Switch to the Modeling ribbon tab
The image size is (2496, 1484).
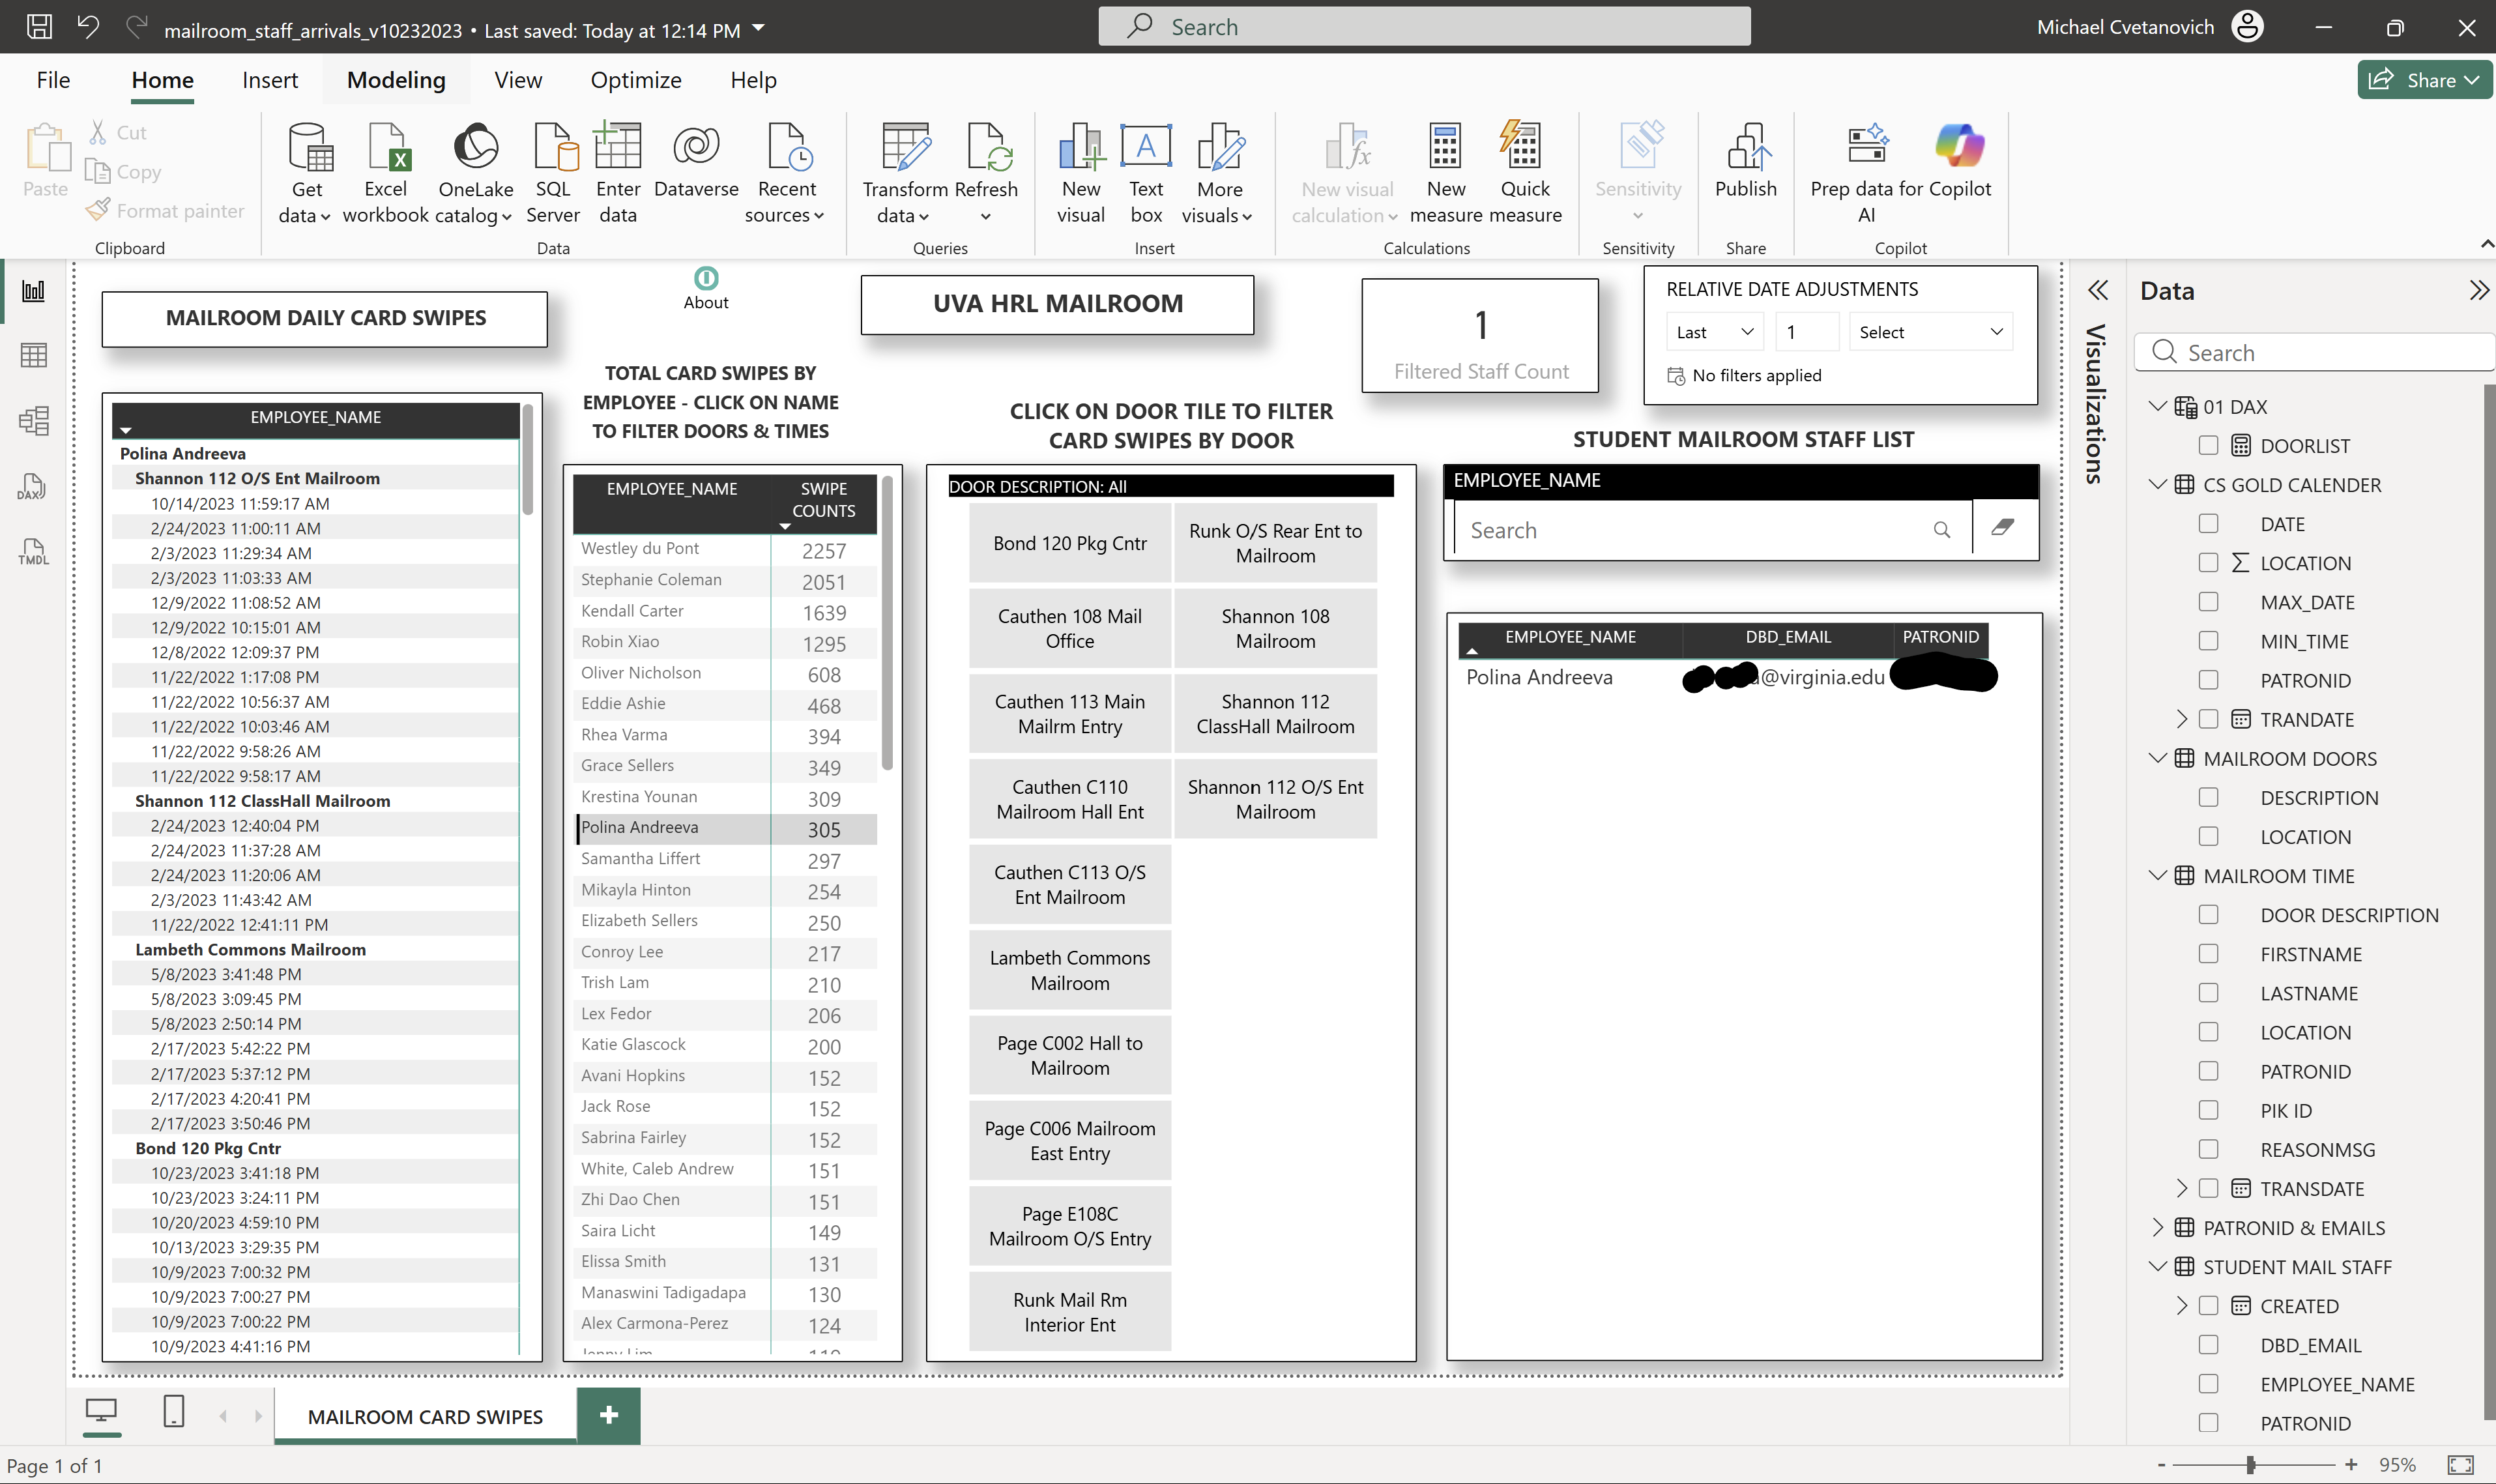coord(396,80)
